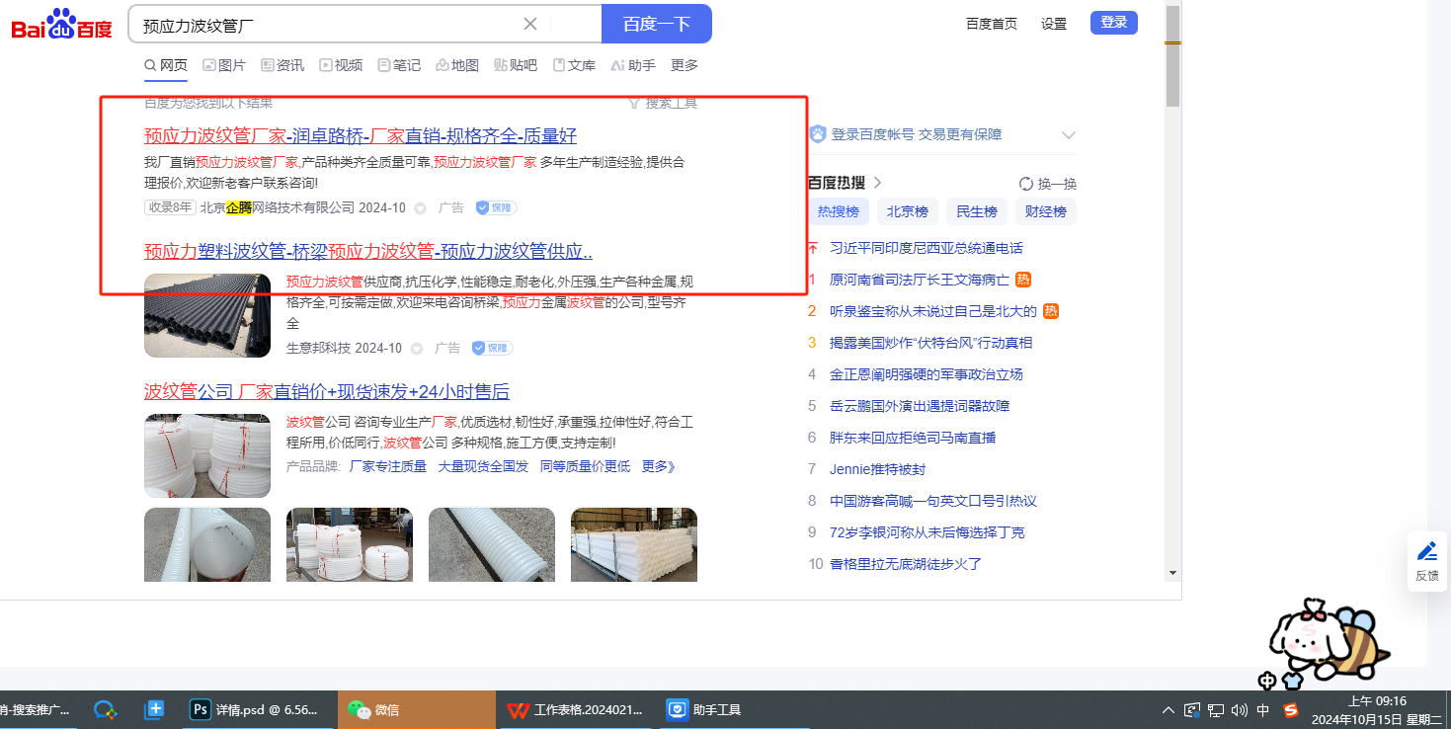Switch to the 图片 search tab

[x=224, y=65]
